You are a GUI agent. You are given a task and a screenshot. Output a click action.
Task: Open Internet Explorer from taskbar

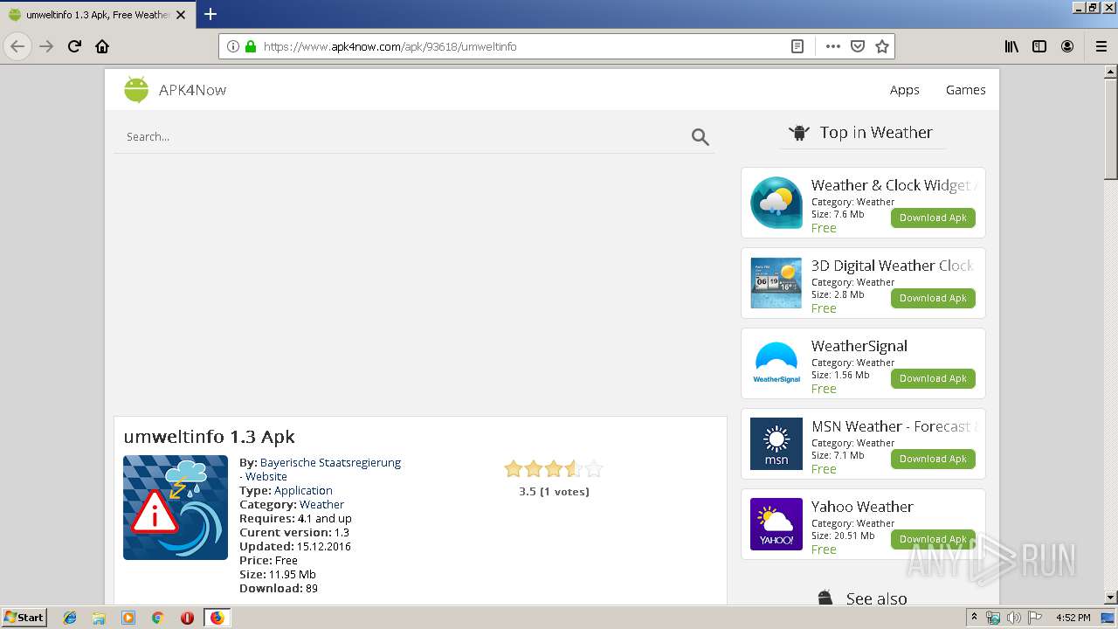70,618
